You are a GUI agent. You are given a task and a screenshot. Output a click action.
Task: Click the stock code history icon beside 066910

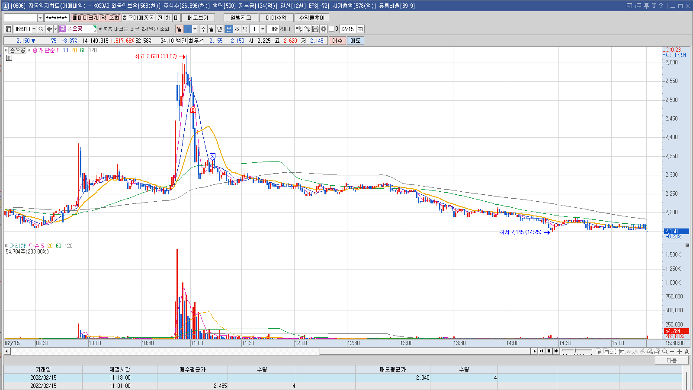[x=8, y=29]
